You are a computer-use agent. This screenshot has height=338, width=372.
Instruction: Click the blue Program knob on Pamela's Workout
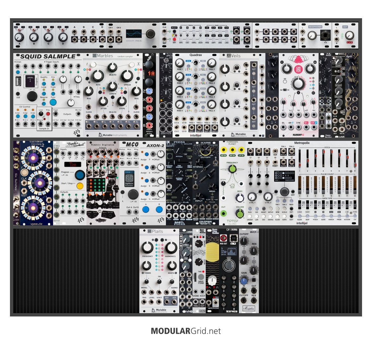tap(80, 175)
